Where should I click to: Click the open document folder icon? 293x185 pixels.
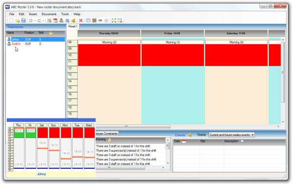point(18,21)
